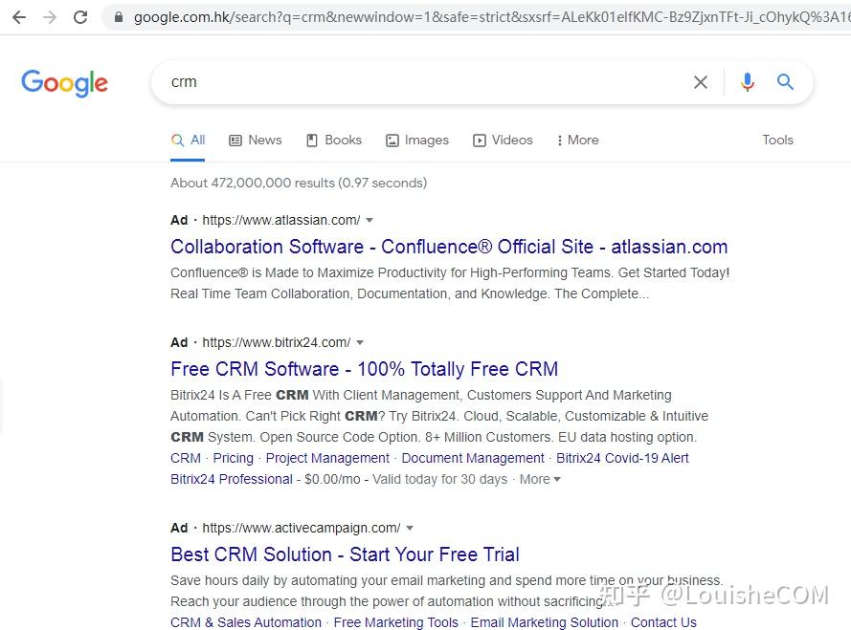Open the dropdown arrow beside atlassian.com ad

point(369,220)
